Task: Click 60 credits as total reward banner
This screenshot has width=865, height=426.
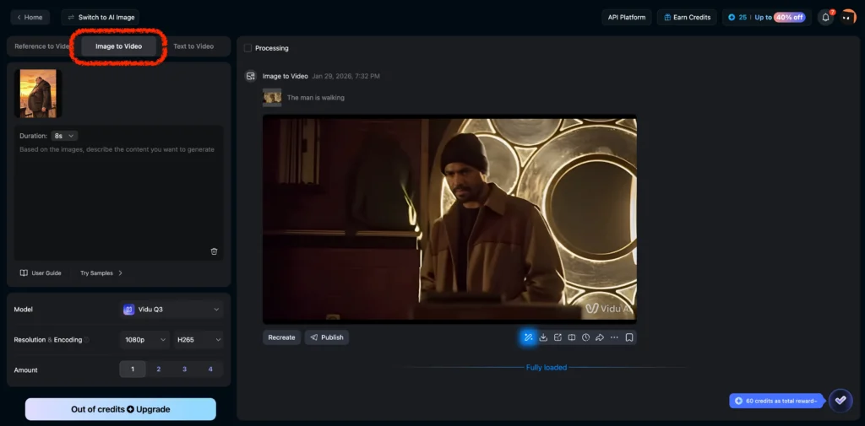Action: pos(777,401)
